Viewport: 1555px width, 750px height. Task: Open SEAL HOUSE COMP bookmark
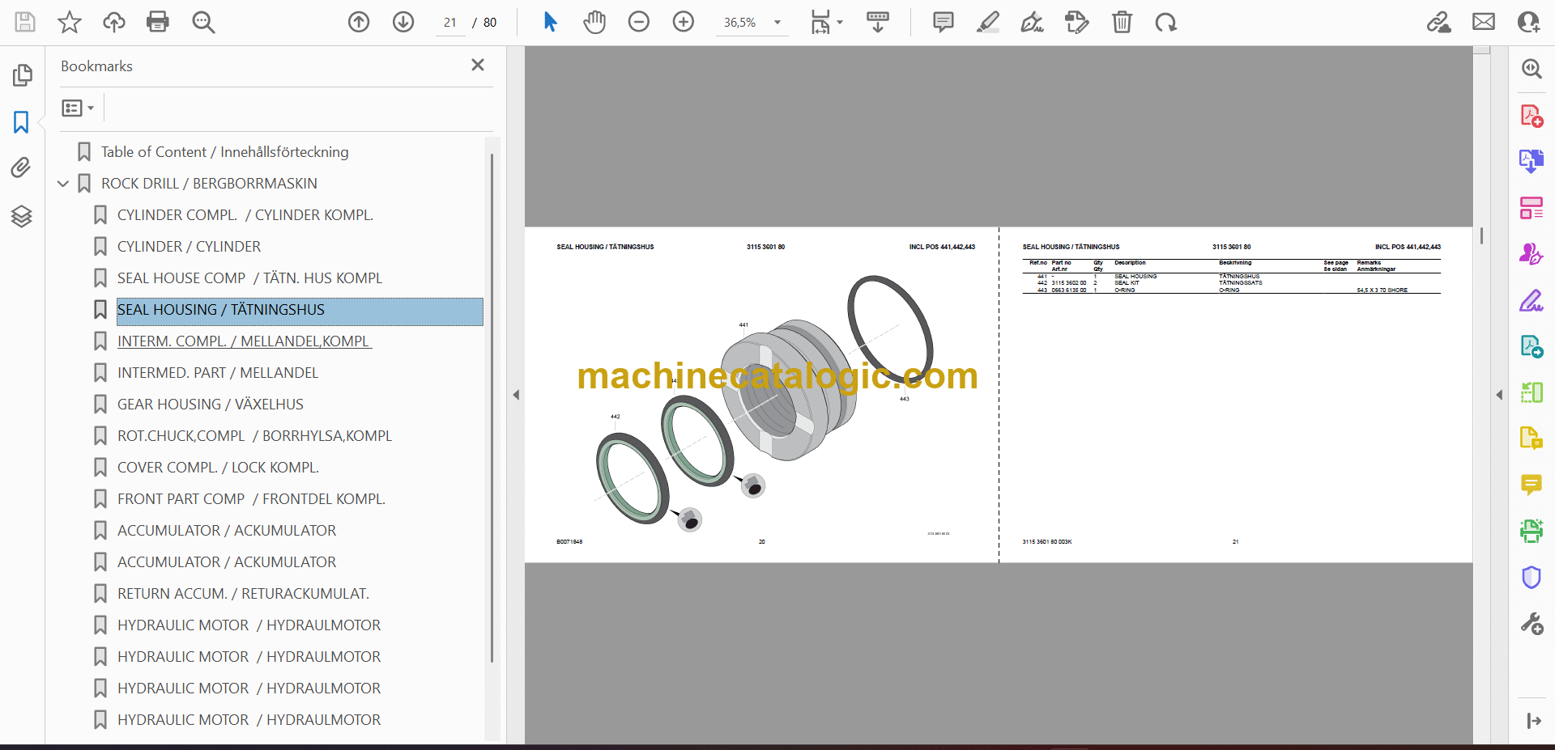pos(249,278)
